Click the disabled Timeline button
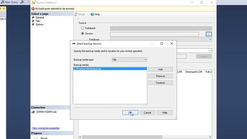The width and height of the screenshot is (247, 139). 204,56
